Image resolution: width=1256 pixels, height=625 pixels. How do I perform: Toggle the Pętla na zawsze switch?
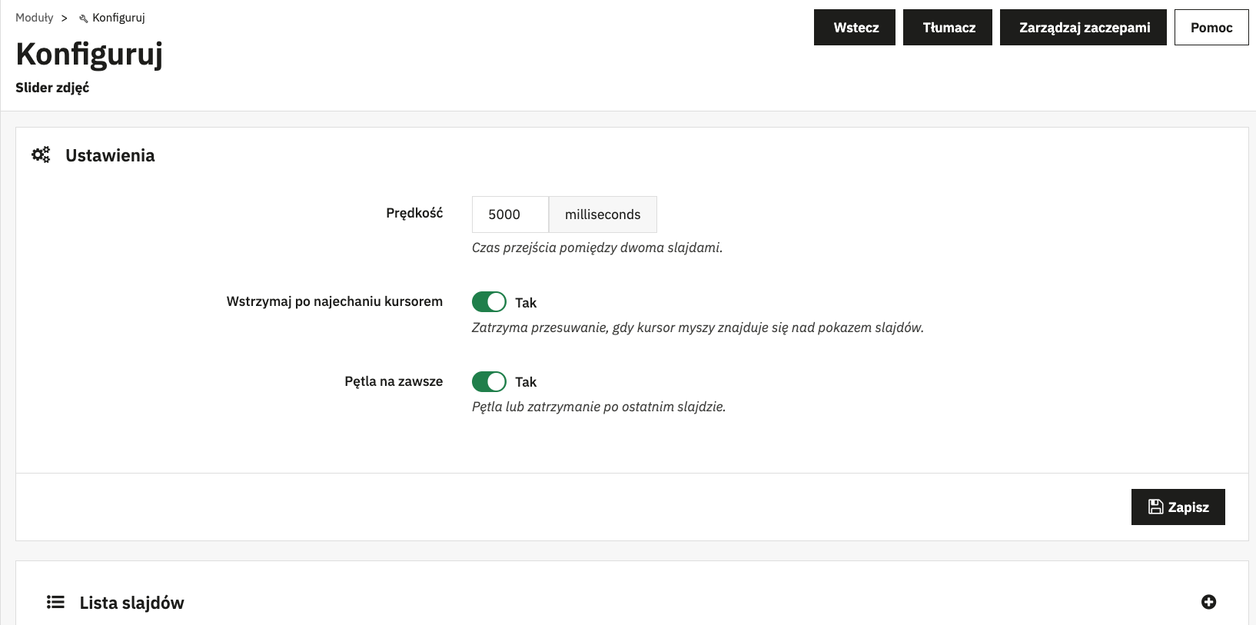489,381
